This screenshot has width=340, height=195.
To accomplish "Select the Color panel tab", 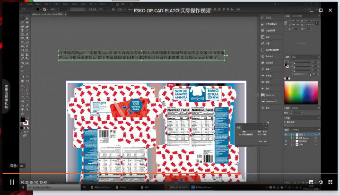I will coord(288,57).
